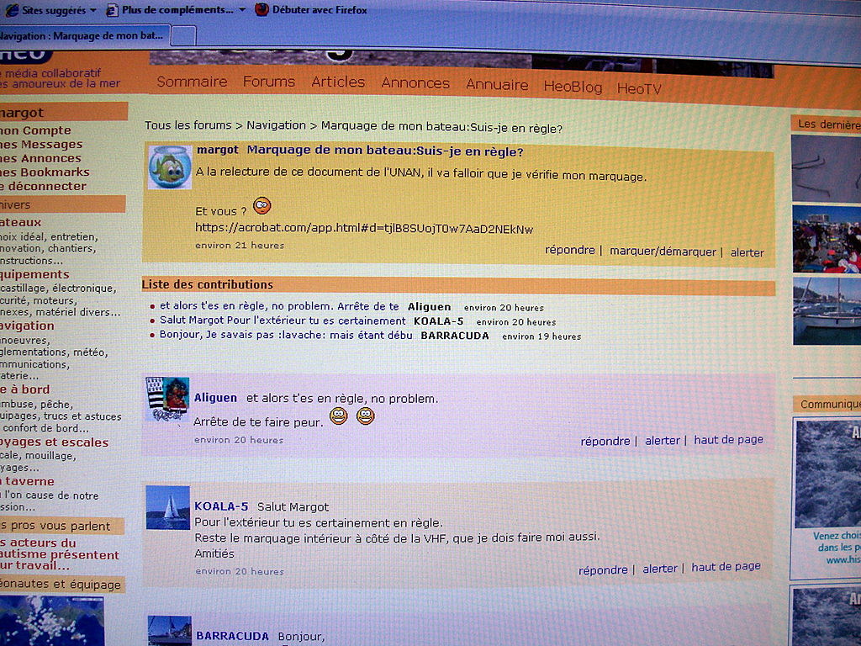Reply to Aliguen's post
This screenshot has width=861, height=646.
coord(605,441)
